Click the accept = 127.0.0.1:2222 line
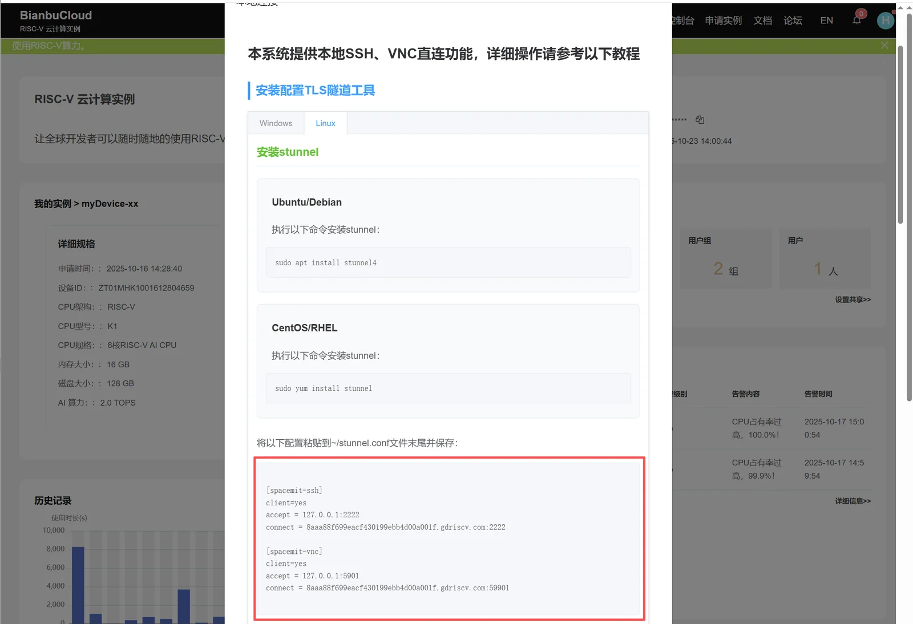The image size is (913, 624). pos(313,515)
